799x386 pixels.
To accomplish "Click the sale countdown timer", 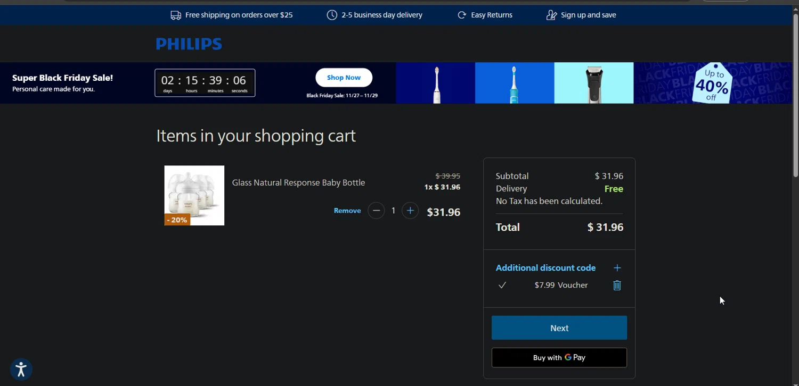I will [x=205, y=83].
